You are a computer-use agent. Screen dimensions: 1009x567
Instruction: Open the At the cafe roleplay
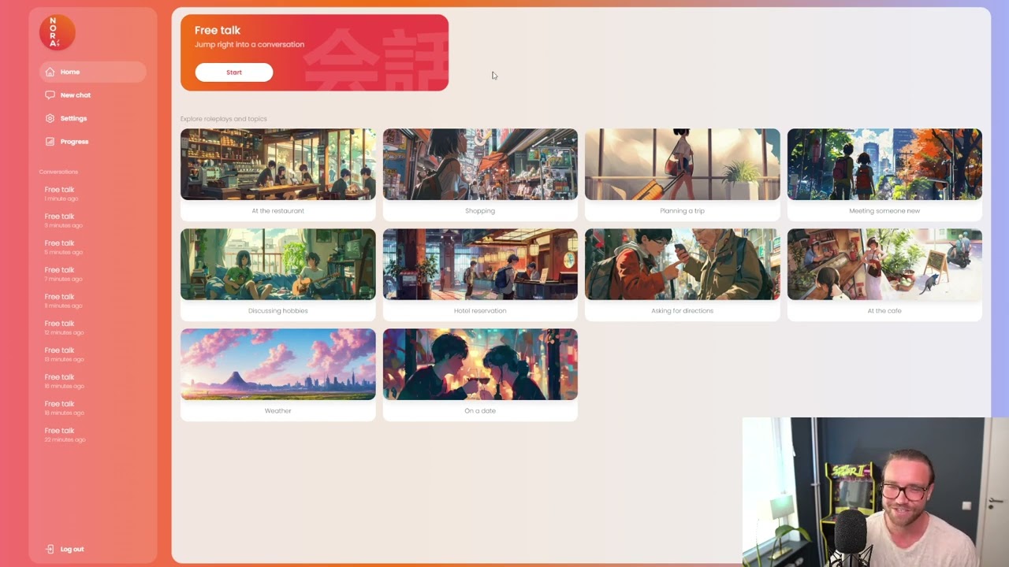click(884, 273)
